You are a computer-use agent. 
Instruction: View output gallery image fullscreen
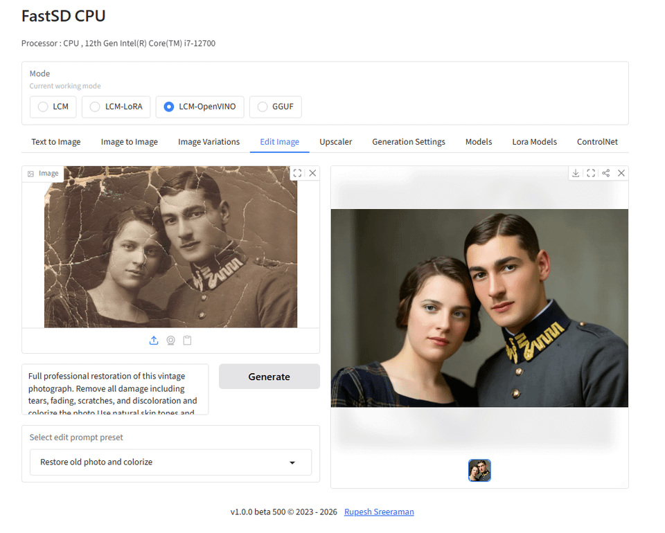[x=591, y=173]
